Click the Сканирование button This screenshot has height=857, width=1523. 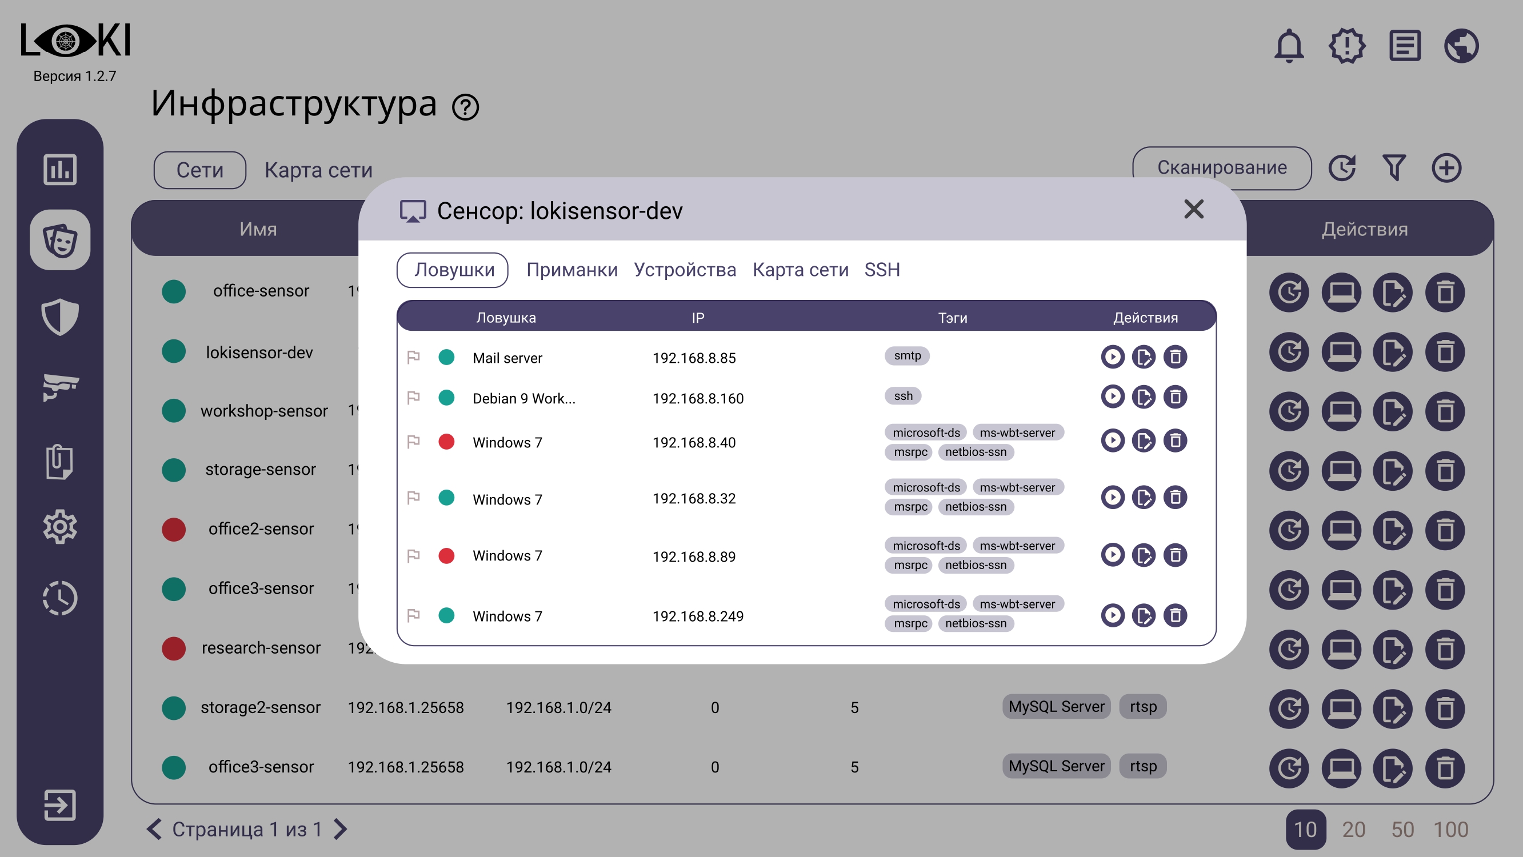pos(1221,168)
